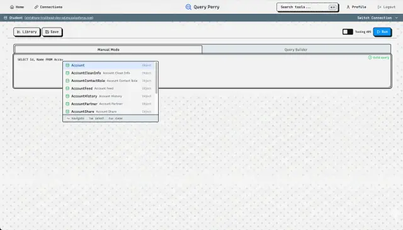Click the AccountShare database icon
The height and width of the screenshot is (230, 403).
[x=67, y=112]
